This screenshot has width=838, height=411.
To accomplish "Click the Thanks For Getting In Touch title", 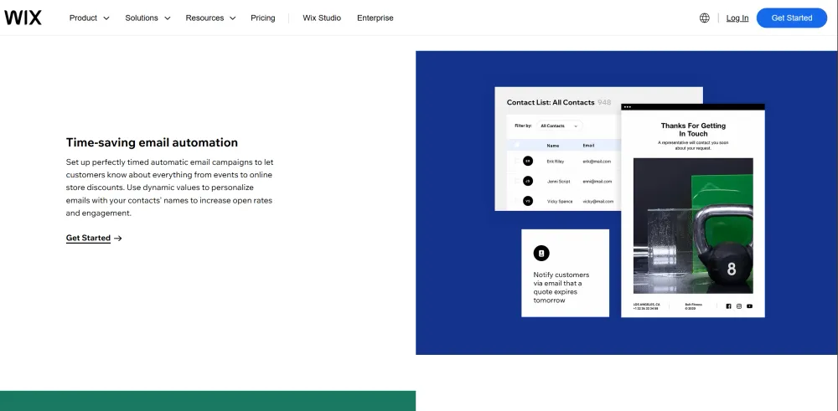I will (x=693, y=130).
